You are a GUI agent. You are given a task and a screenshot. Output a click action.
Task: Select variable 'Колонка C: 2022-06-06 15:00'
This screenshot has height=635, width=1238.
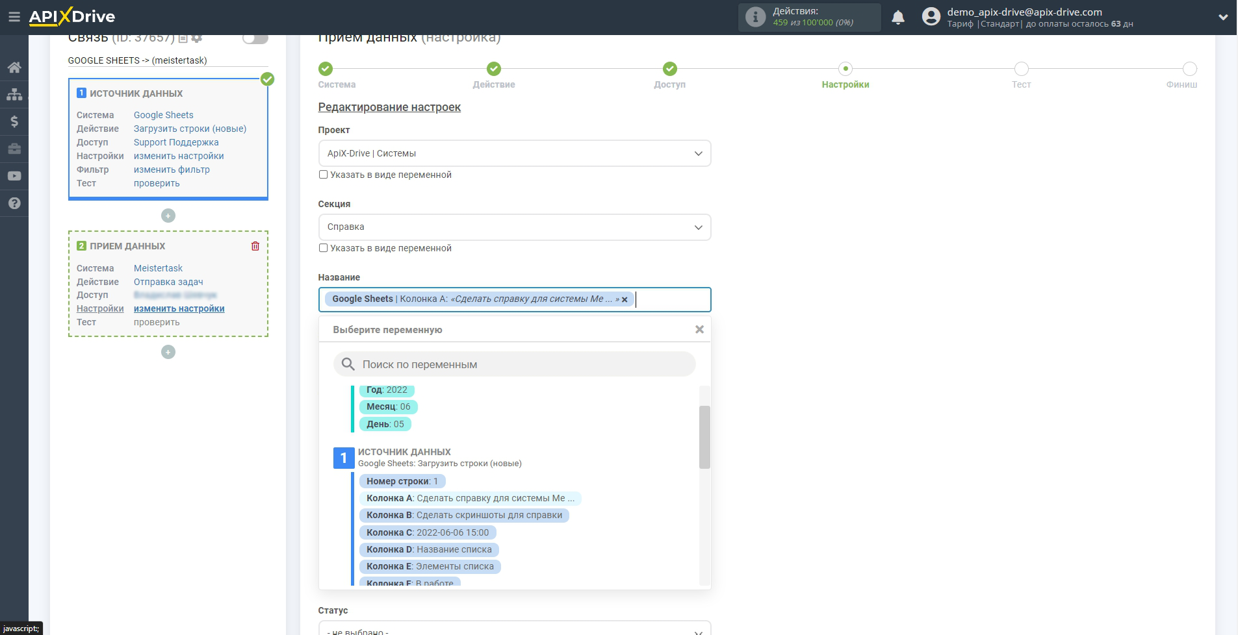(x=428, y=532)
